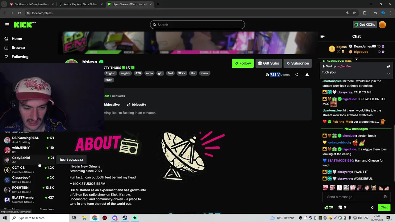Click the first quick emote thumbnail

(x=326, y=188)
